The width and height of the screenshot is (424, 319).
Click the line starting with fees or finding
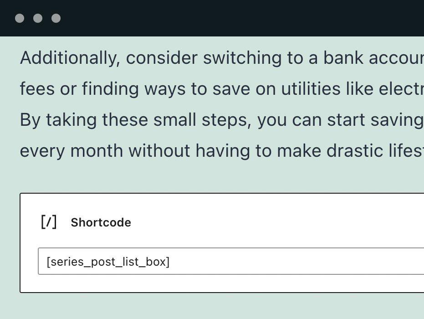[x=222, y=89]
